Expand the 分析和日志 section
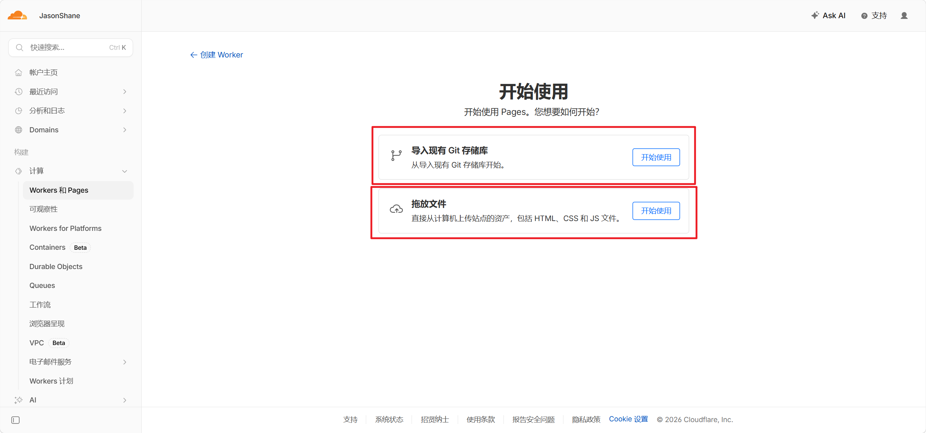This screenshot has height=433, width=926. click(x=125, y=111)
